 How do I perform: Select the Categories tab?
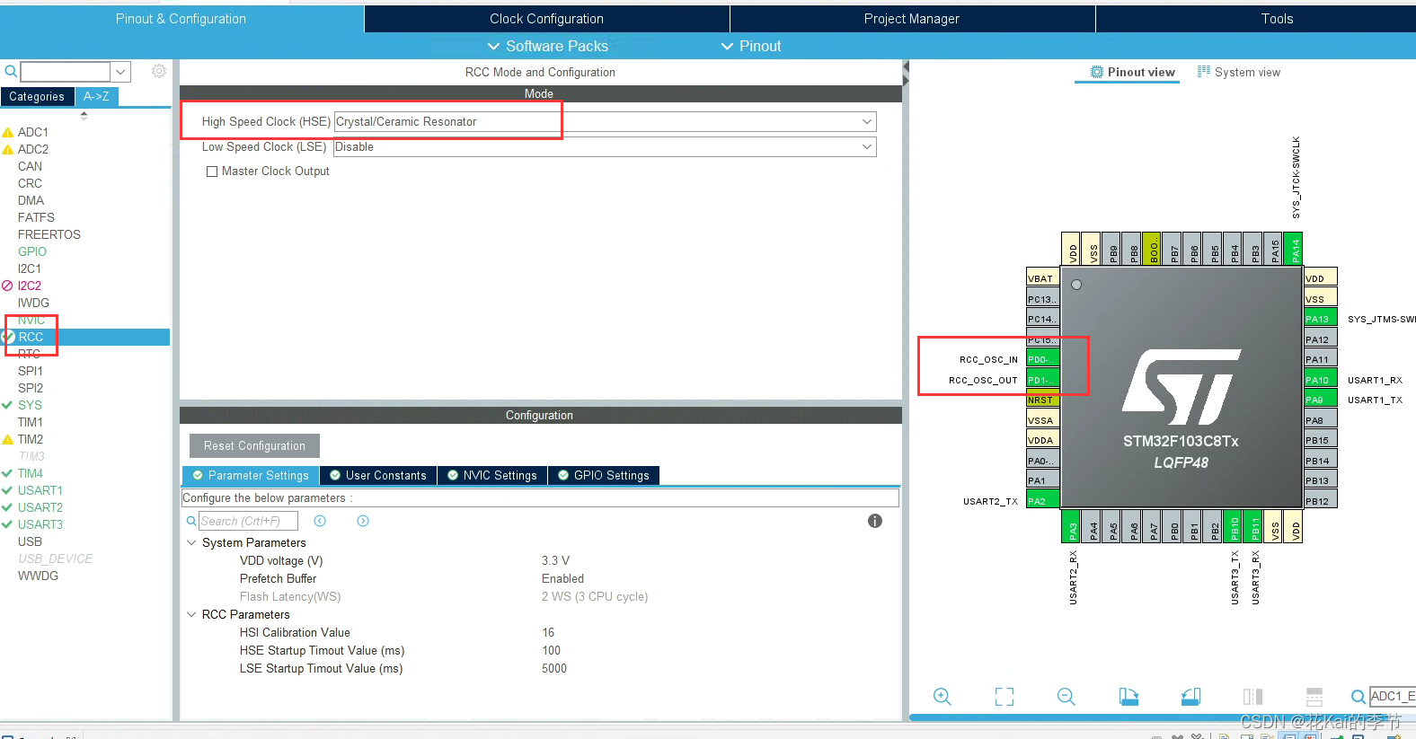(x=37, y=96)
